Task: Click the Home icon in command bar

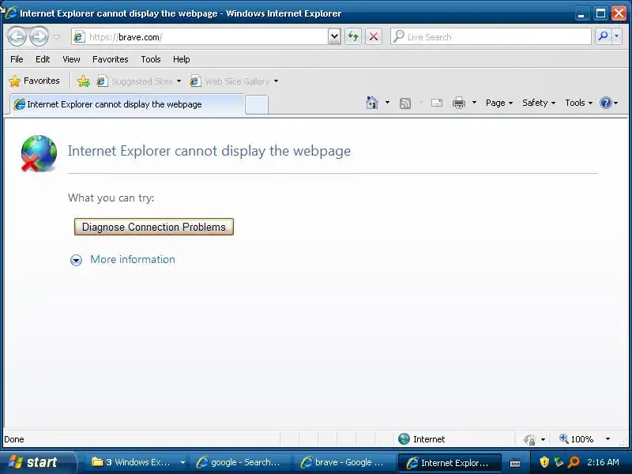Action: click(371, 103)
